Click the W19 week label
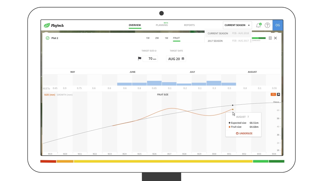The image size is (323, 181). click(x=50, y=154)
